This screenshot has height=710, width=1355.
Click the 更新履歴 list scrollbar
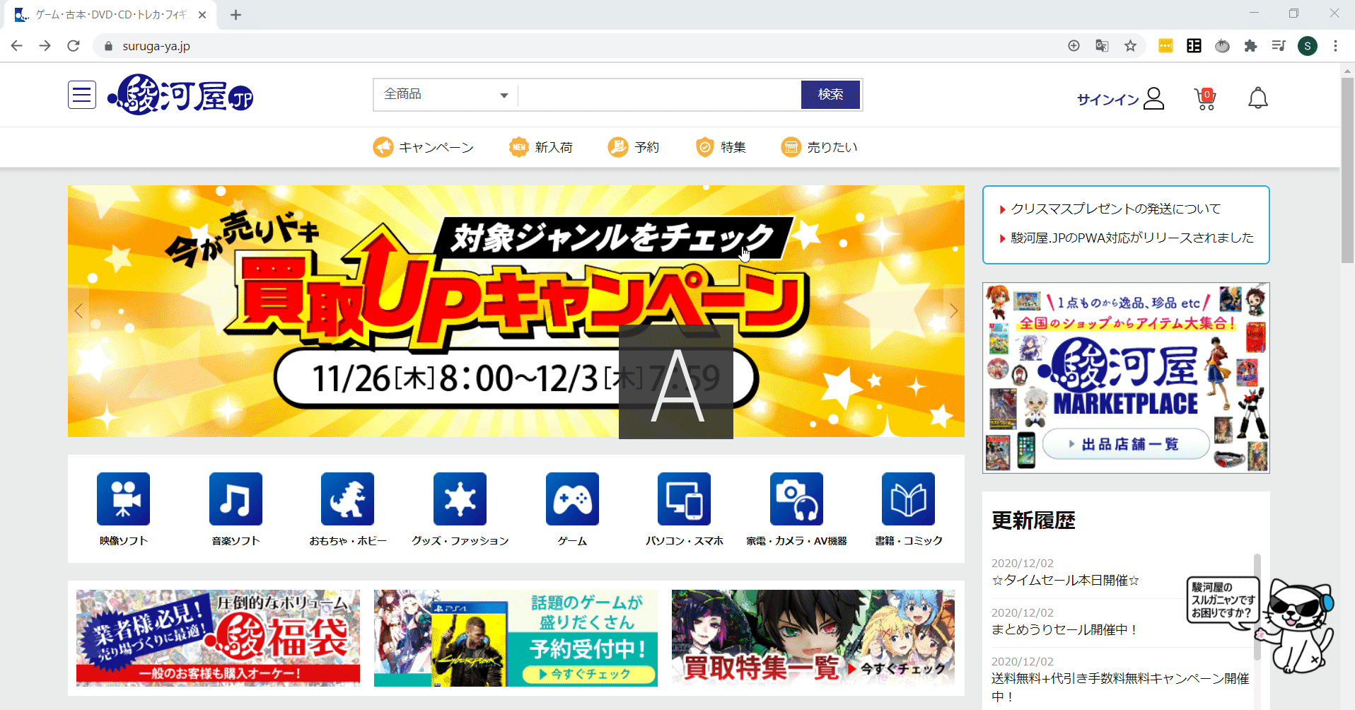pos(1257,608)
